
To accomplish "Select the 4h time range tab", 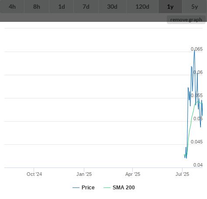I will tap(12, 7).
